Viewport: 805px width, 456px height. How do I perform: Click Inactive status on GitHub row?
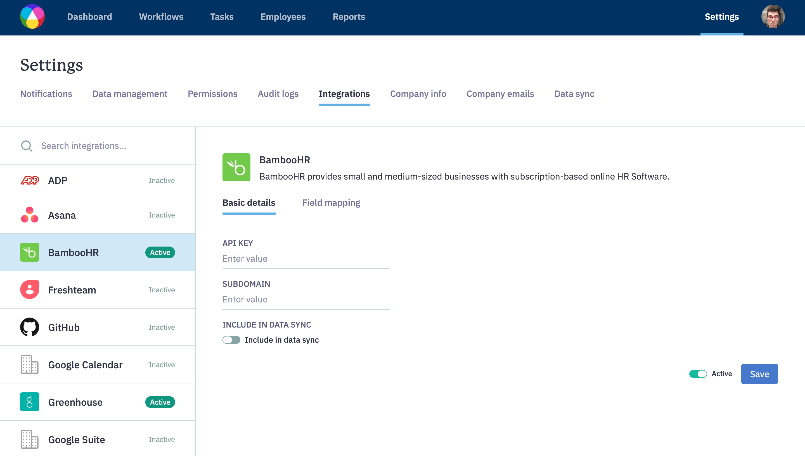coord(162,327)
